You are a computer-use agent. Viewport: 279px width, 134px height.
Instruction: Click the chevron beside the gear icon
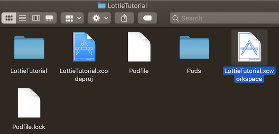pyautogui.click(x=106, y=18)
